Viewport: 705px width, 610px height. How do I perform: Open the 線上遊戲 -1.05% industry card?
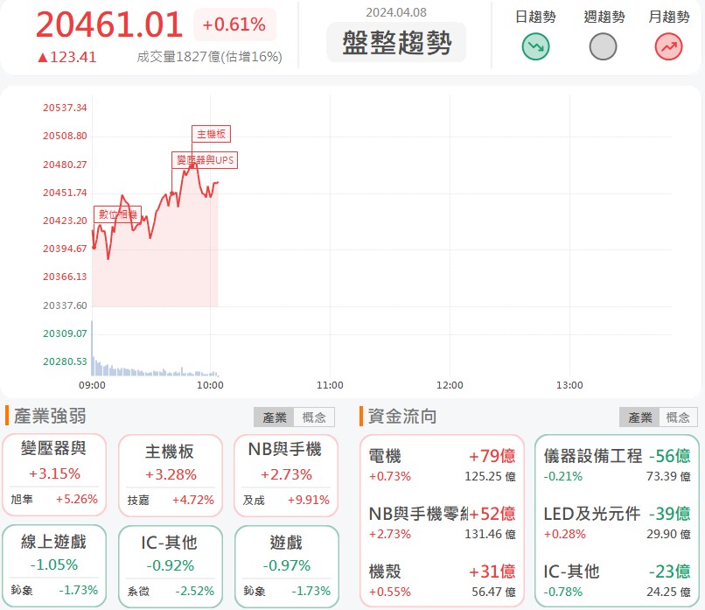[54, 566]
